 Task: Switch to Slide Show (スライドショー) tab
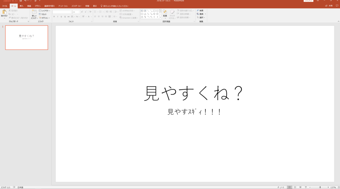click(x=77, y=6)
